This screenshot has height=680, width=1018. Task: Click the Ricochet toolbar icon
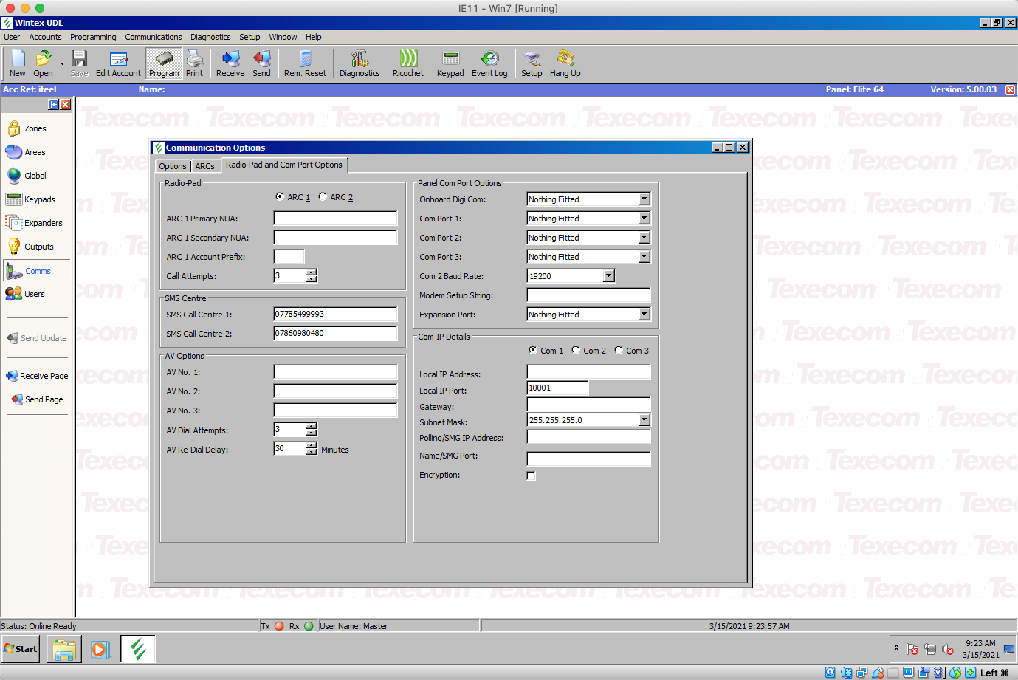coord(407,63)
